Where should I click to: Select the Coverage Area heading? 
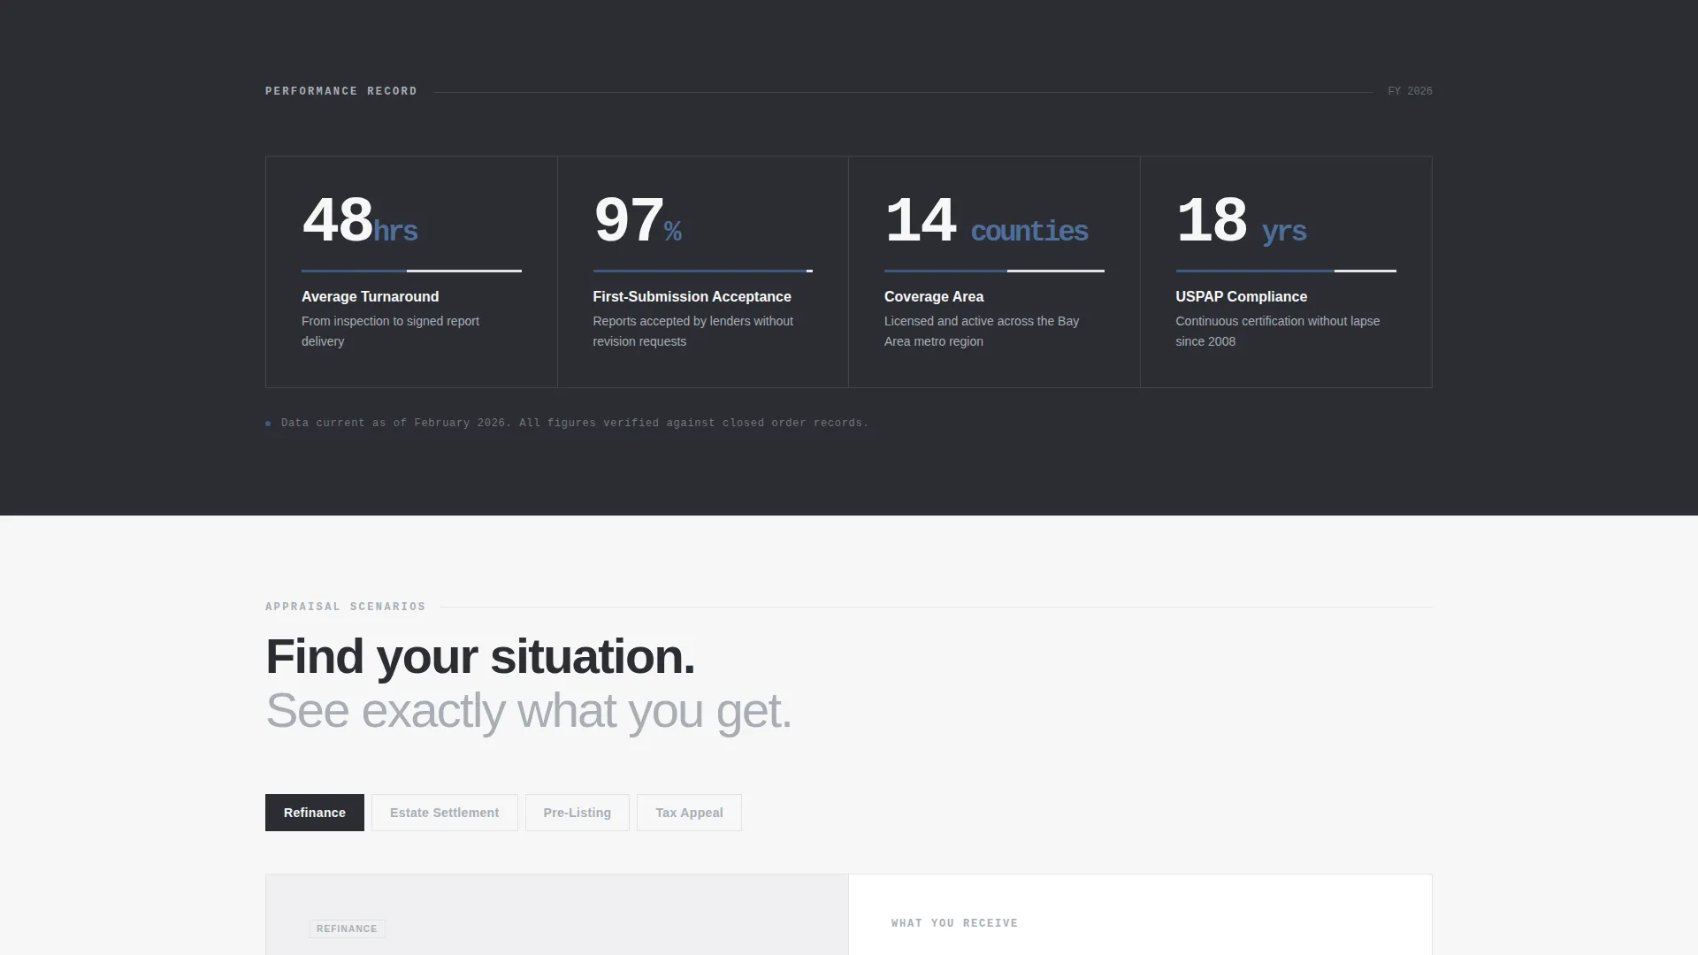pos(934,297)
